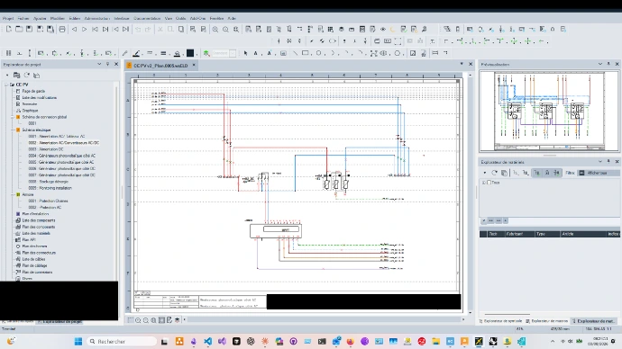Click the moon icon in toolbar
Screen dimensions: 622x349
(x=393, y=30)
